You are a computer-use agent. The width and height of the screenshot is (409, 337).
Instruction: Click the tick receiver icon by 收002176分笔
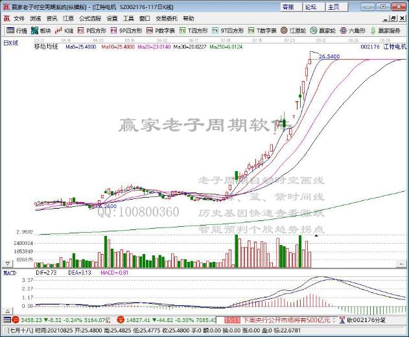click(x=342, y=320)
